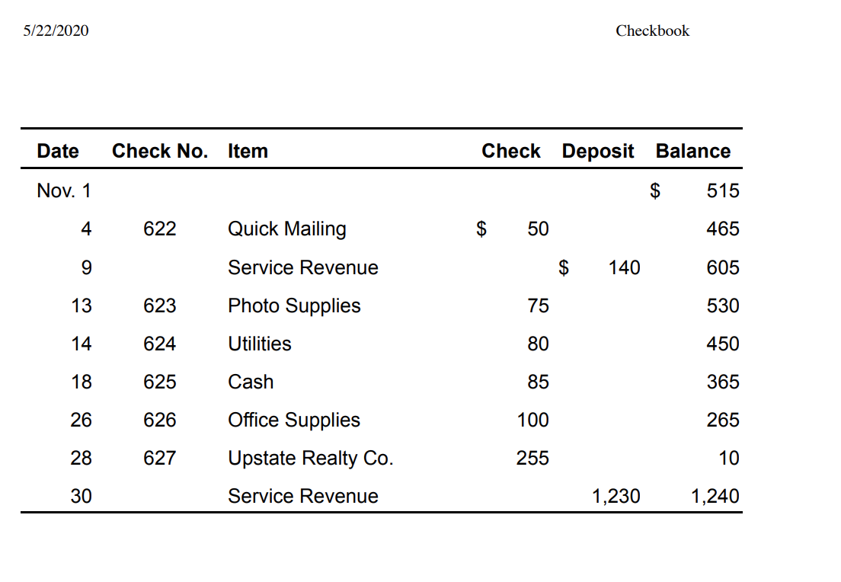The height and width of the screenshot is (582, 841).
Task: Click check number 622
Action: (159, 229)
